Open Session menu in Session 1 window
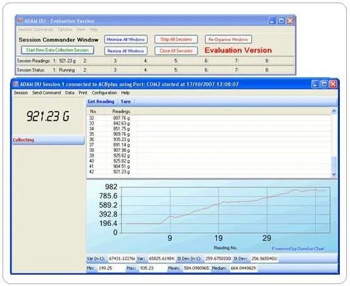The image size is (350, 286). tap(21, 92)
